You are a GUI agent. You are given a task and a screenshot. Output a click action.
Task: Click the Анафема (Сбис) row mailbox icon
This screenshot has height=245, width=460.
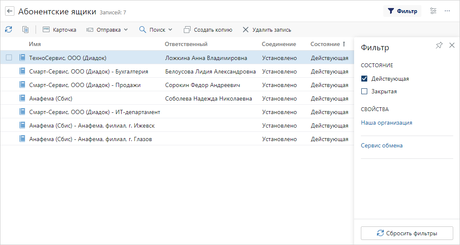[x=22, y=98]
